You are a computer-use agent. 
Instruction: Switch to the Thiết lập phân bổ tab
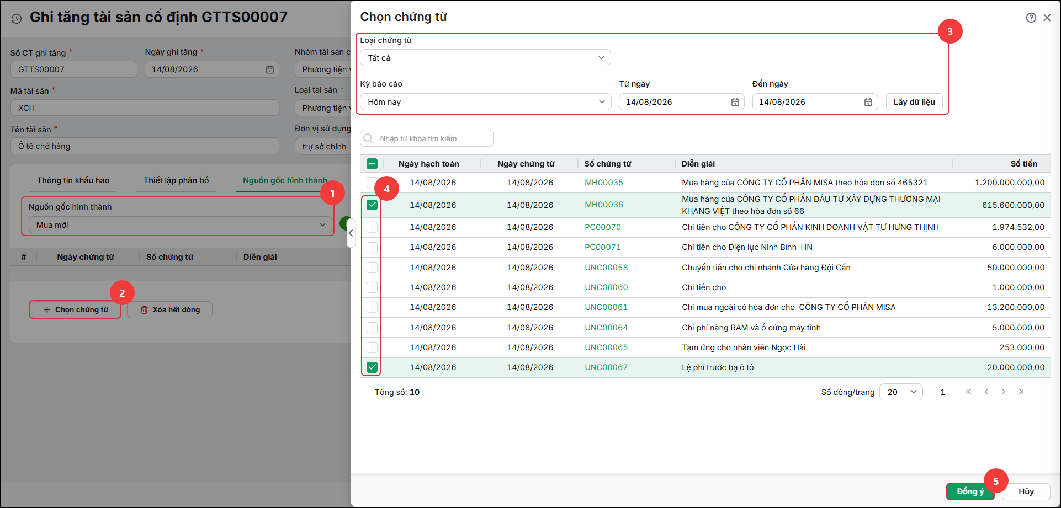pyautogui.click(x=176, y=180)
